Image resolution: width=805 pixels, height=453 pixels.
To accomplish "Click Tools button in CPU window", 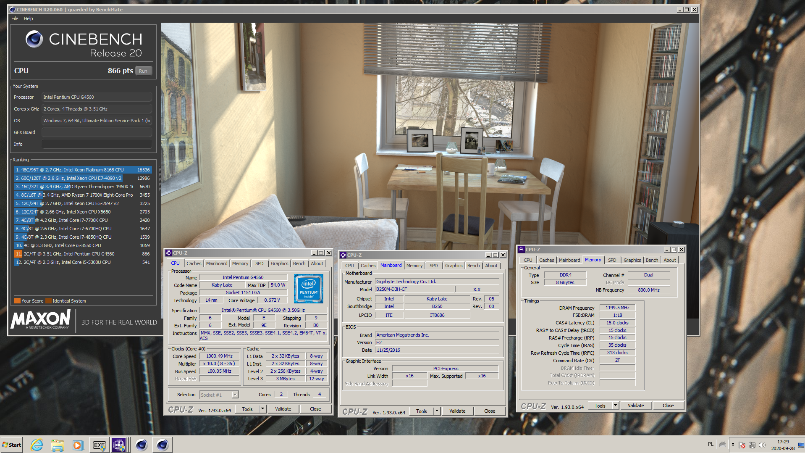I will pos(247,409).
